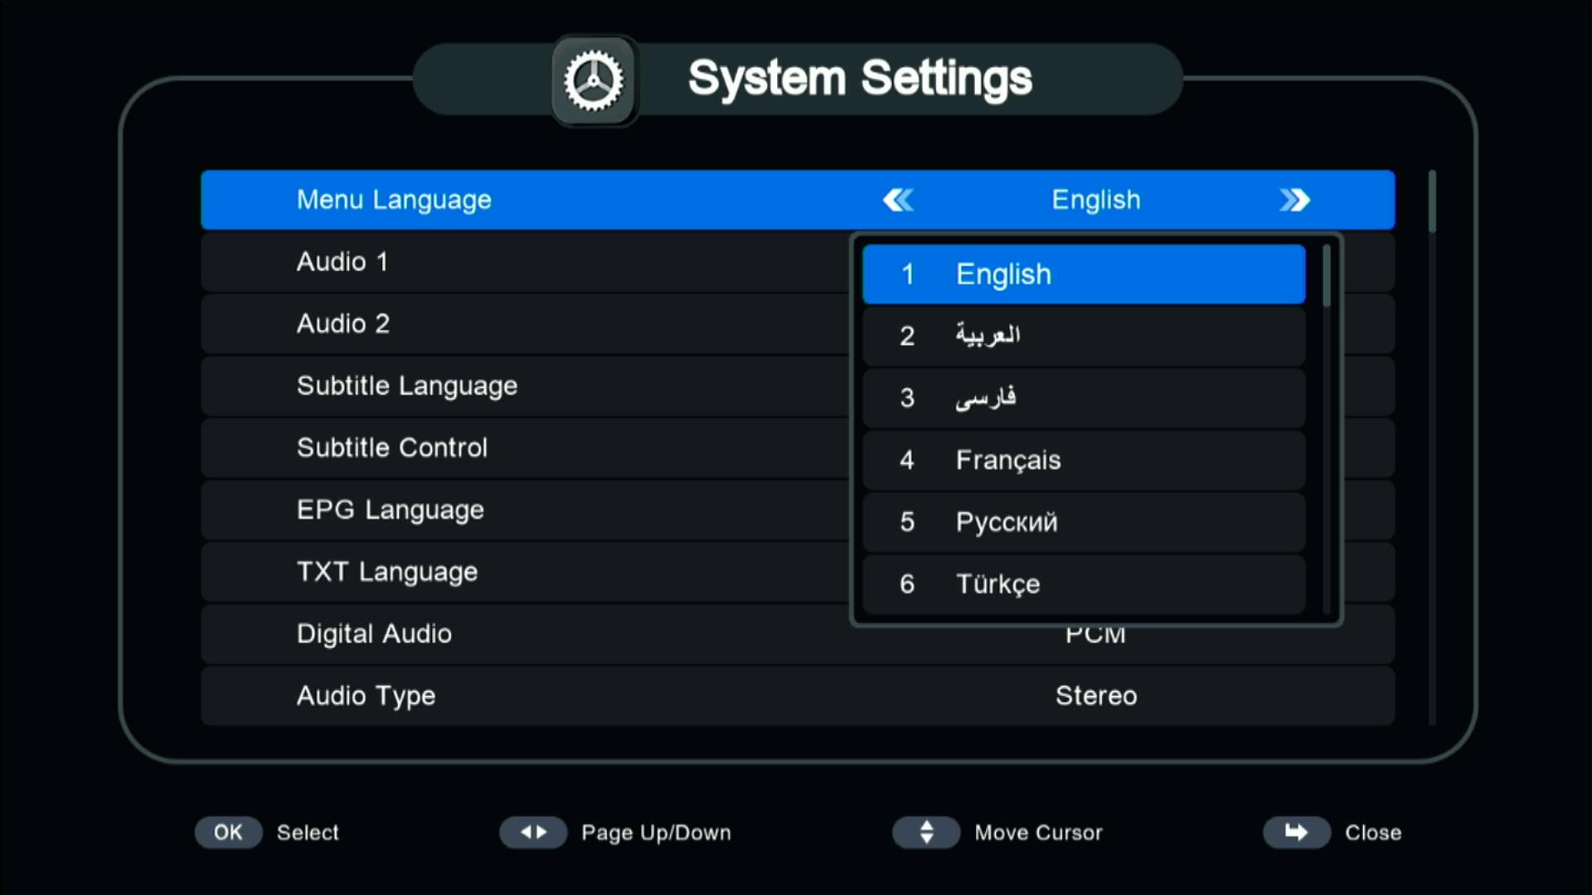Select Français from the language list
This screenshot has height=895, width=1592.
[x=1084, y=460]
